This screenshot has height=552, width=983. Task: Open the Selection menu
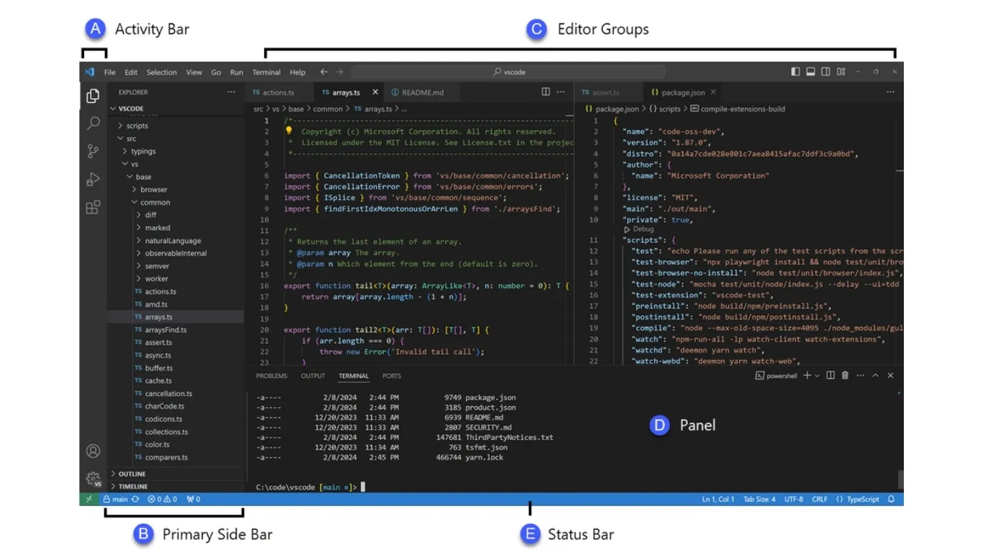click(x=161, y=72)
